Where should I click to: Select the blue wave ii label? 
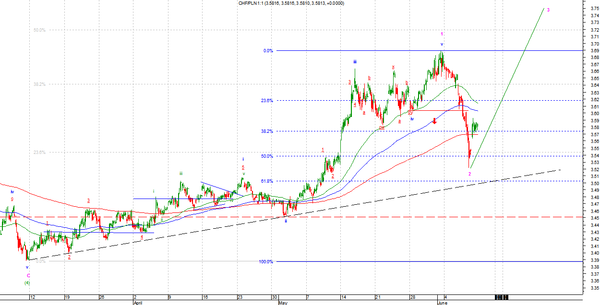(286, 221)
